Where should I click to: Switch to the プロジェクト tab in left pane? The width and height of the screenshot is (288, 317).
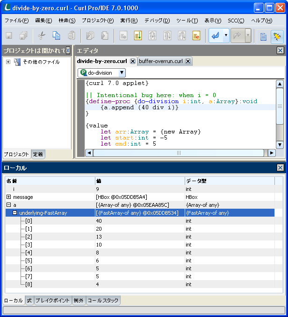[x=16, y=155]
